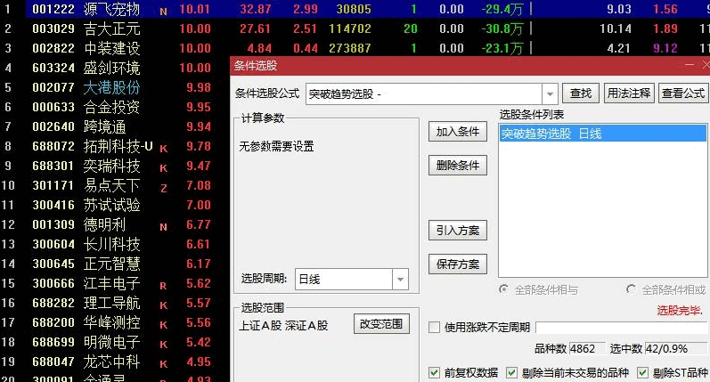Click price 32.87 in 源飞宠物 row
Viewport: 710px width, 382px height.
[x=256, y=9]
